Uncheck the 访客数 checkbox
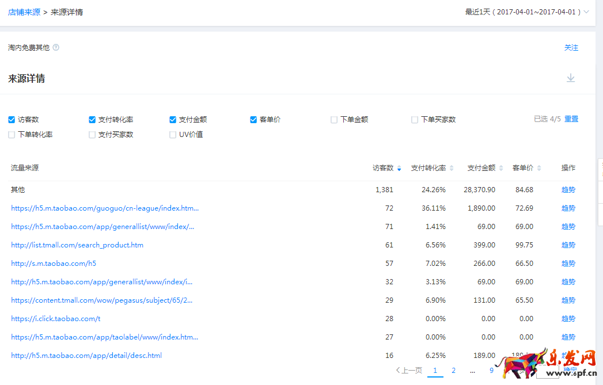The height and width of the screenshot is (385, 603). click(12, 120)
